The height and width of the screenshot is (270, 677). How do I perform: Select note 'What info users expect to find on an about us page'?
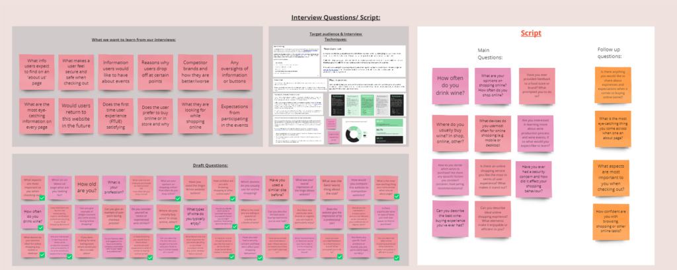[x=37, y=73]
